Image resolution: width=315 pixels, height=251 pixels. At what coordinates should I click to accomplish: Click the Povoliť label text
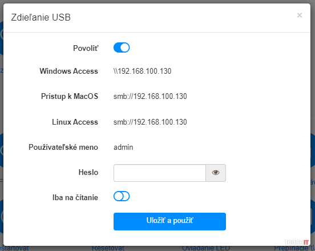(x=86, y=48)
